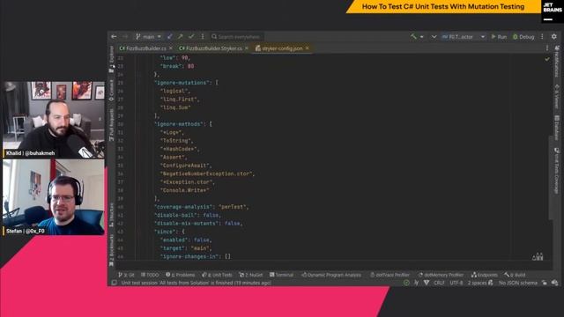Viewport: 564px width, 317px height.
Task: Click the "ignore-methods" key in editor
Action: click(179, 124)
